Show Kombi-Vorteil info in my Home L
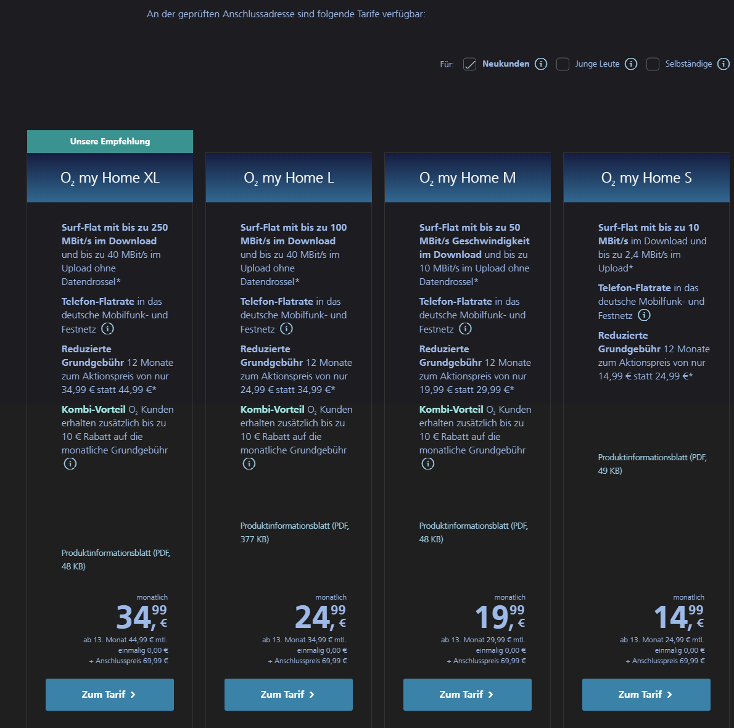 (249, 463)
